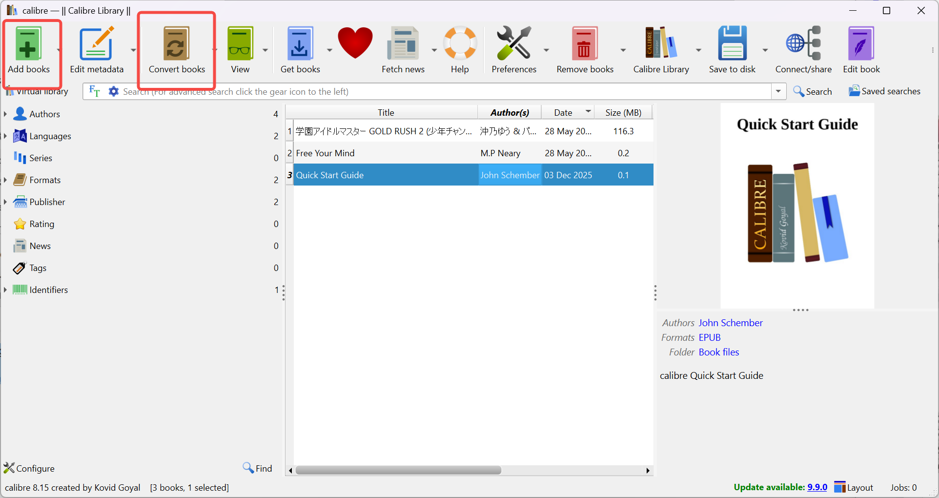Click the Languages category icon
Viewport: 939px width, 498px height.
[20, 136]
